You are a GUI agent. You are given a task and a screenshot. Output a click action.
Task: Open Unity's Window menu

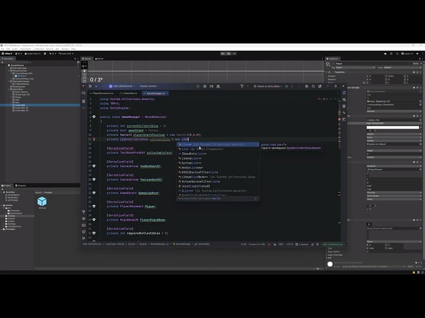tap(65, 49)
